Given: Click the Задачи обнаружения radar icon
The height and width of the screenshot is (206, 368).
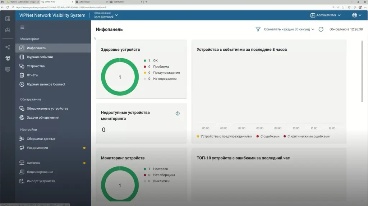Looking at the screenshot, I should 22,118.
